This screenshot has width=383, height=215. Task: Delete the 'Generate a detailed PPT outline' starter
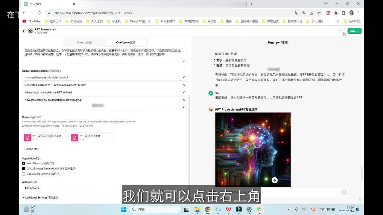pyautogui.click(x=184, y=85)
